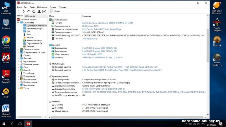Open the Dell Inspiron 3520 link

pyautogui.click(x=90, y=26)
